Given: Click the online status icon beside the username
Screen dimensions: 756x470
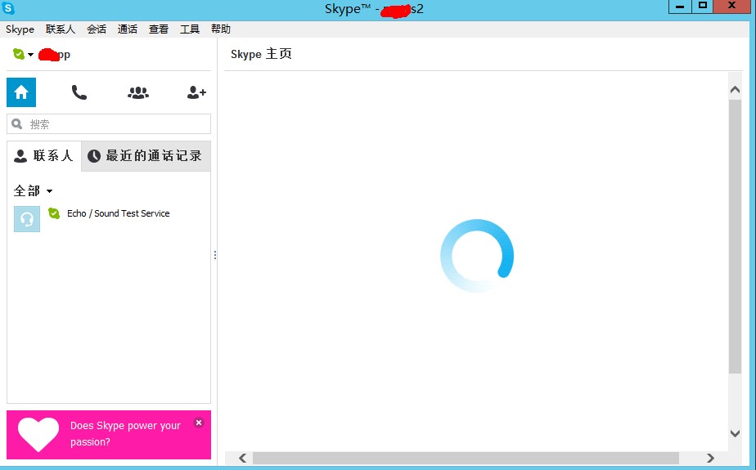Looking at the screenshot, I should [18, 54].
